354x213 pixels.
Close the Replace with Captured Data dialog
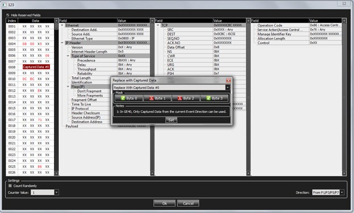[x=228, y=80]
